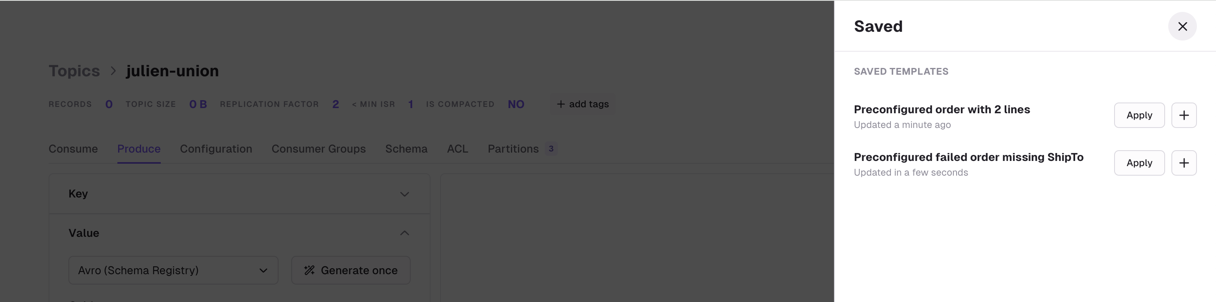Open the Consume tab

(73, 149)
